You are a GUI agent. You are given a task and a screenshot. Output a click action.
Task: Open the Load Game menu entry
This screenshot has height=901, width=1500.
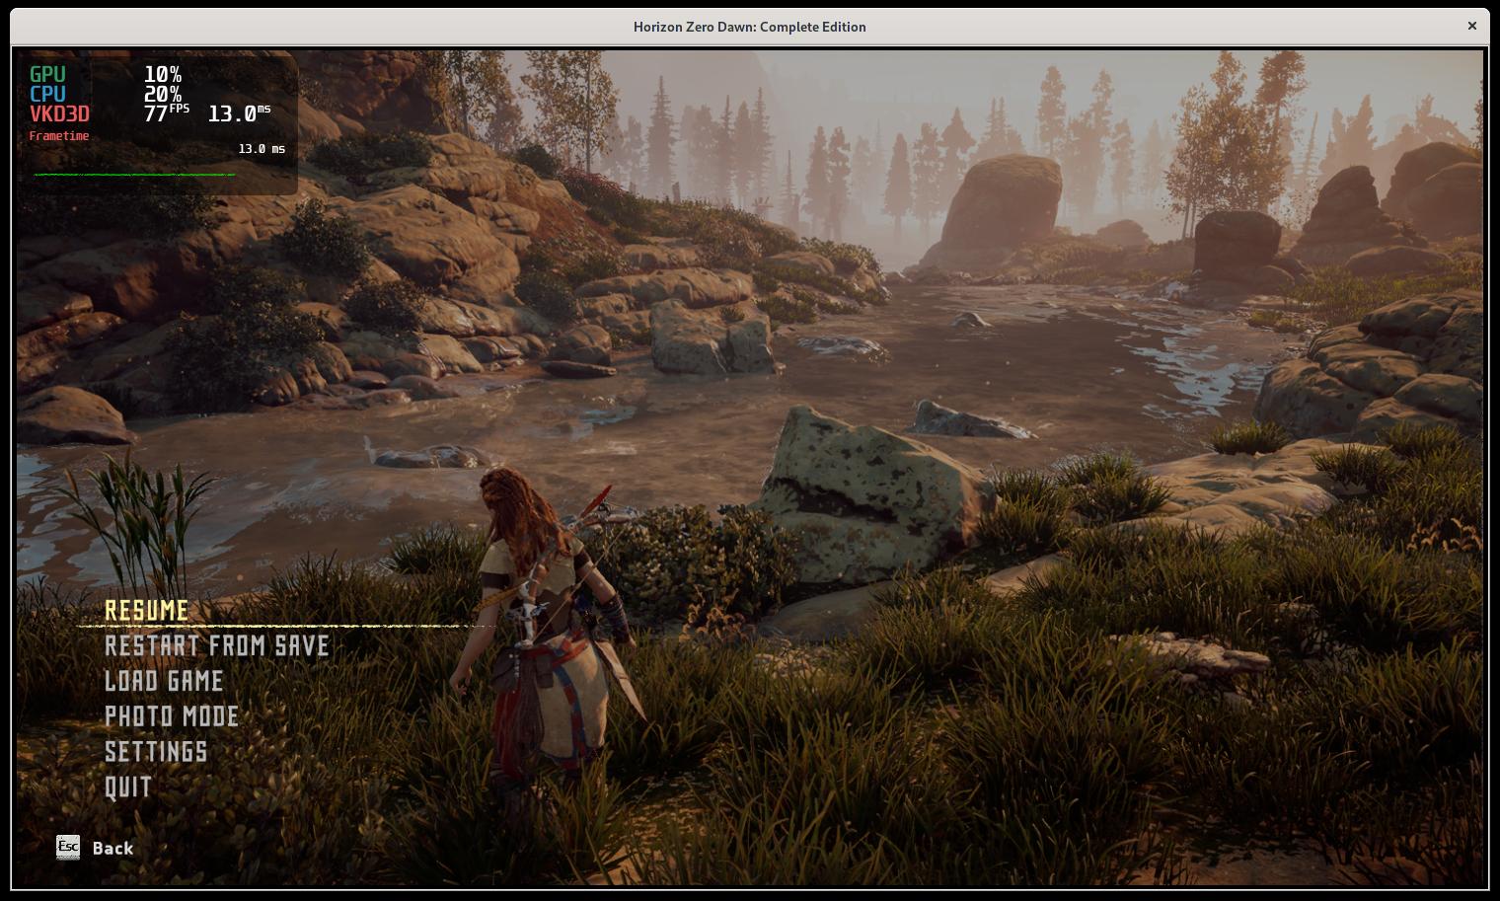pos(164,681)
